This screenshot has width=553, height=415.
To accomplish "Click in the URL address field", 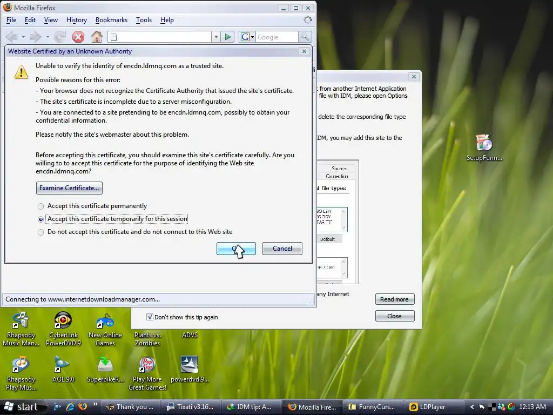I will point(160,37).
